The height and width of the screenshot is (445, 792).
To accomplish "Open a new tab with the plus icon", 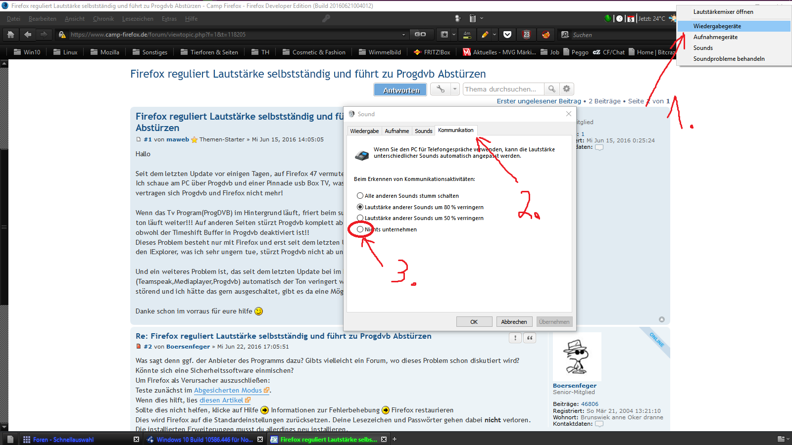I will tap(395, 439).
